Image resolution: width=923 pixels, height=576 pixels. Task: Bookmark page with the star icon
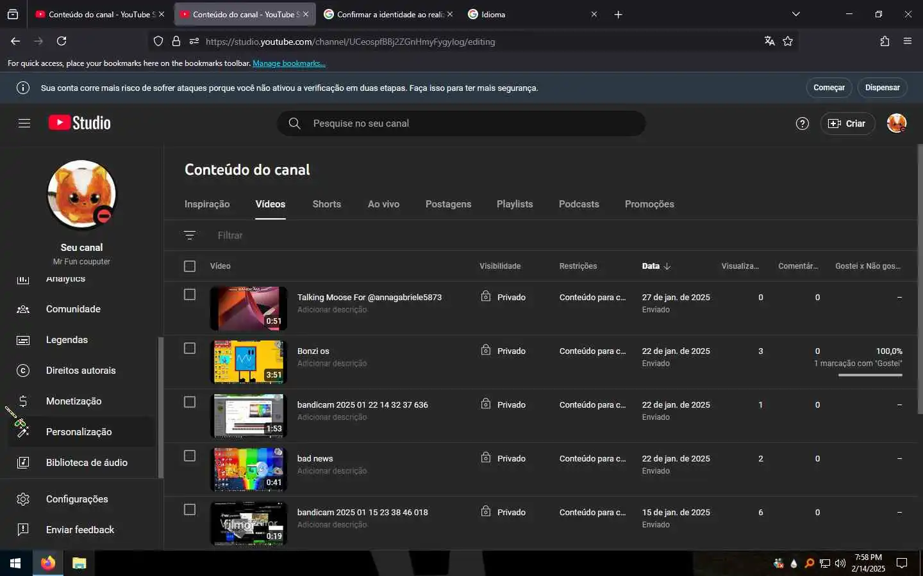coord(788,41)
